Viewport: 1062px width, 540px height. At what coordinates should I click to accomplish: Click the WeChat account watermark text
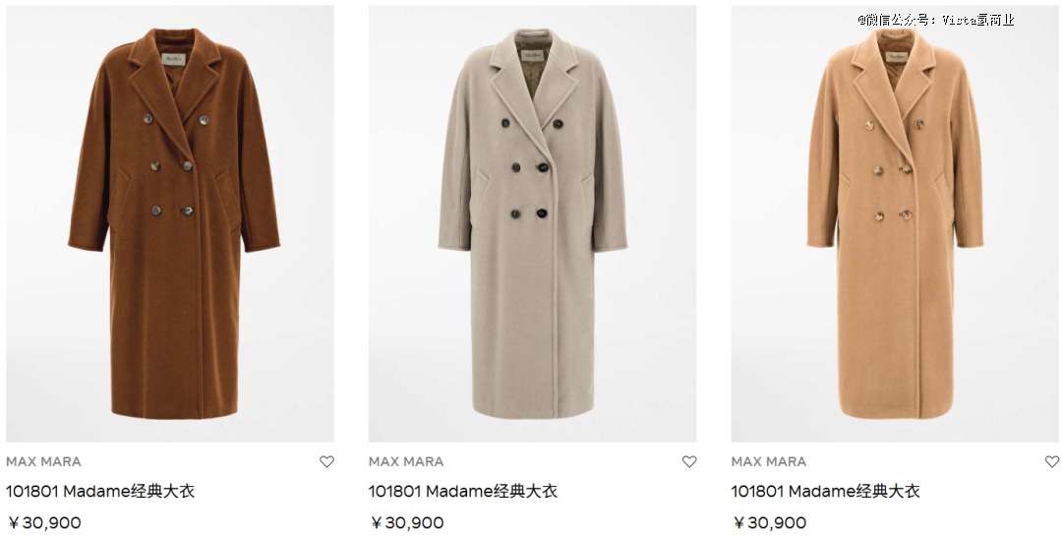tap(935, 20)
